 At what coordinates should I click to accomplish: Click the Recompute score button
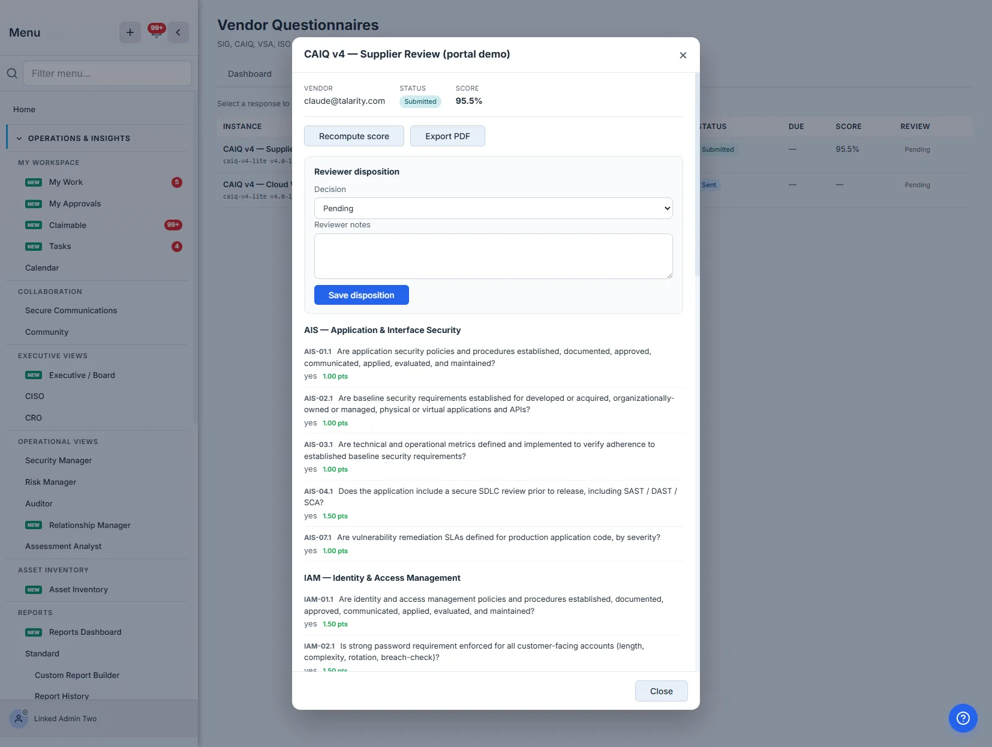(354, 136)
